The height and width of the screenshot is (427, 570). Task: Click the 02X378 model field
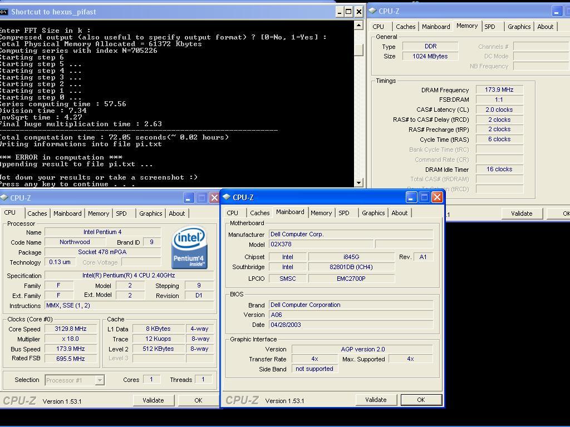pyautogui.click(x=321, y=244)
